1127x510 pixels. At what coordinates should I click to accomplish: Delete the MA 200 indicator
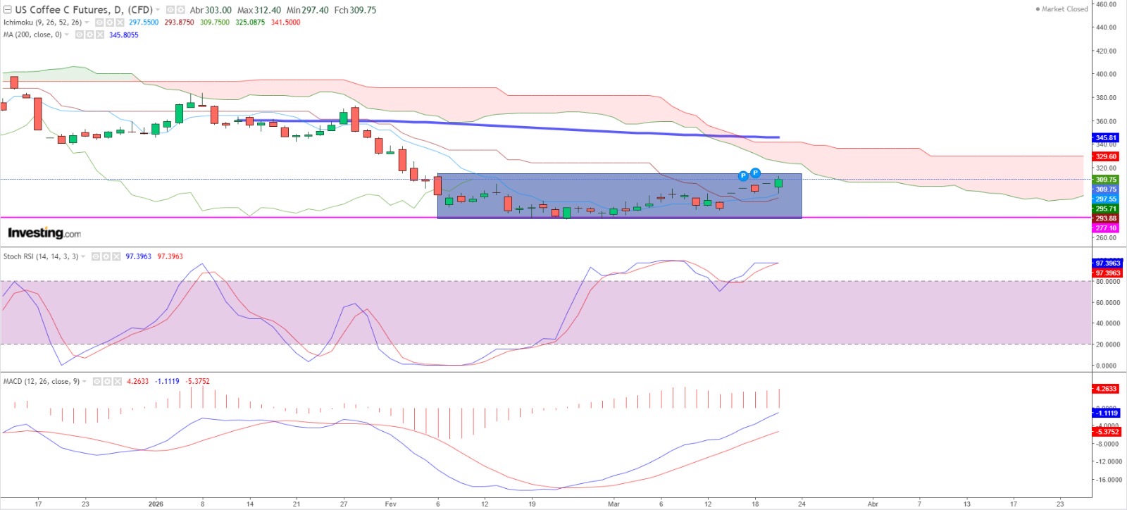(100, 35)
